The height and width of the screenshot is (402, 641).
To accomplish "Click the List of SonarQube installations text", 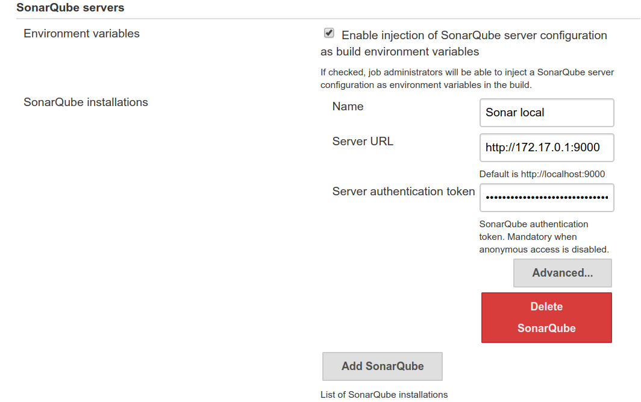I will pyautogui.click(x=384, y=395).
